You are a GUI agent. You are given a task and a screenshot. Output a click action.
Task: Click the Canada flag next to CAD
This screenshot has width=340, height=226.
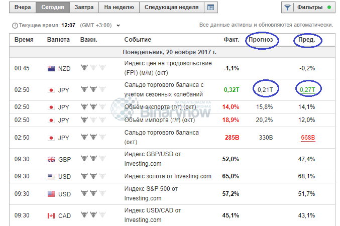pyautogui.click(x=51, y=215)
